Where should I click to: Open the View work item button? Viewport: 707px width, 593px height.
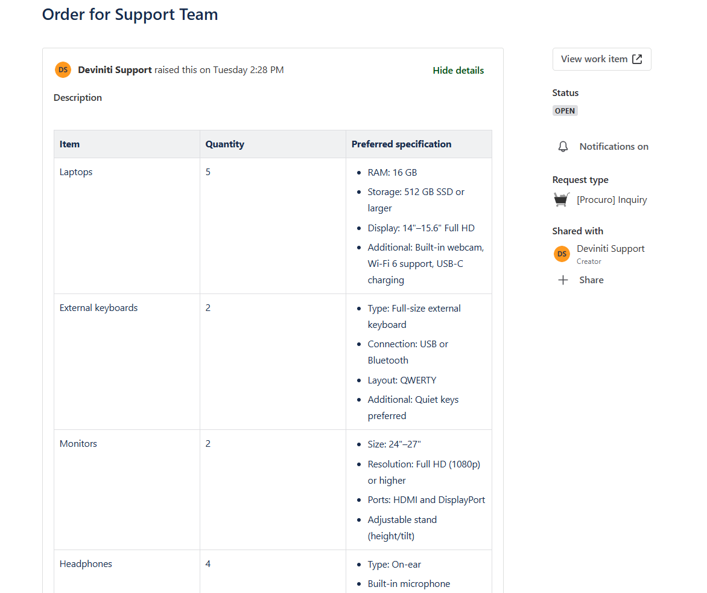601,59
